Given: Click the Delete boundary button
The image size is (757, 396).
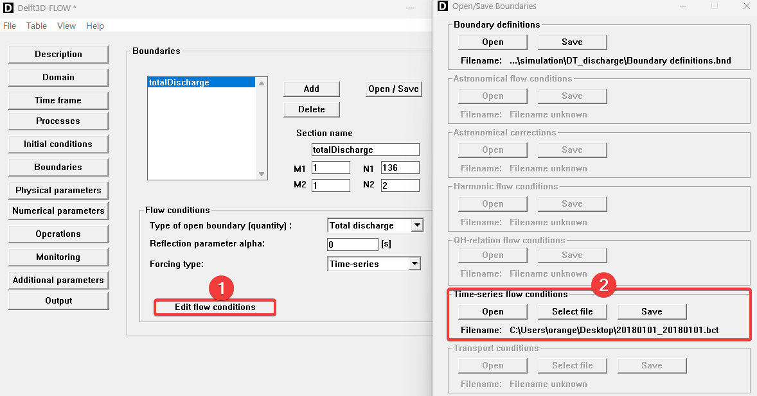Looking at the screenshot, I should click(312, 110).
